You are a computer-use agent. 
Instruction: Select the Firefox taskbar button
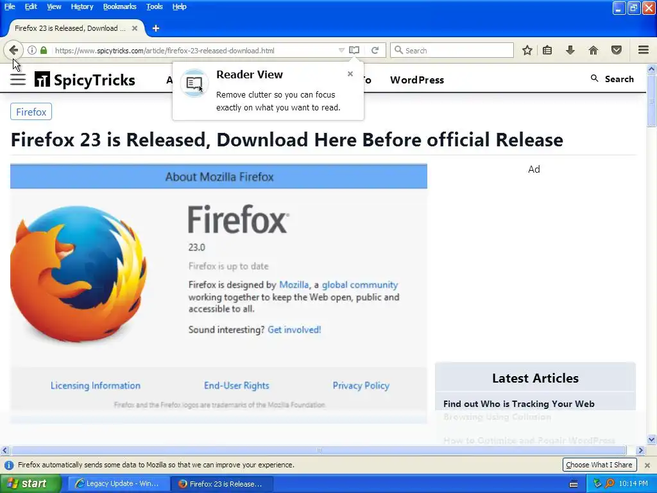coord(221,484)
